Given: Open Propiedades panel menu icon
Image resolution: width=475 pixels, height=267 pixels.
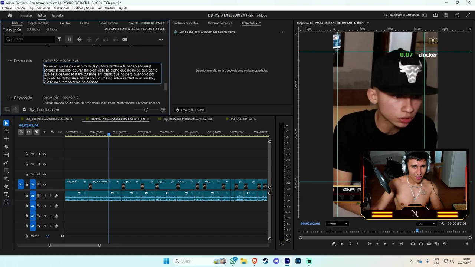Looking at the screenshot, I should pos(260,23).
